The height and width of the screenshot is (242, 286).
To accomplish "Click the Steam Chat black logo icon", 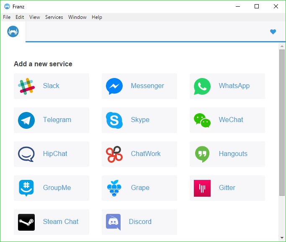I will click(26, 222).
